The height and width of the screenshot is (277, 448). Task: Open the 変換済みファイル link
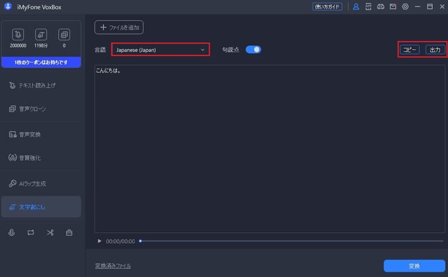click(113, 266)
